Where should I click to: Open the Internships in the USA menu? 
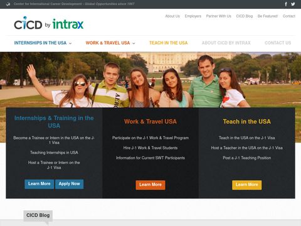coord(40,43)
